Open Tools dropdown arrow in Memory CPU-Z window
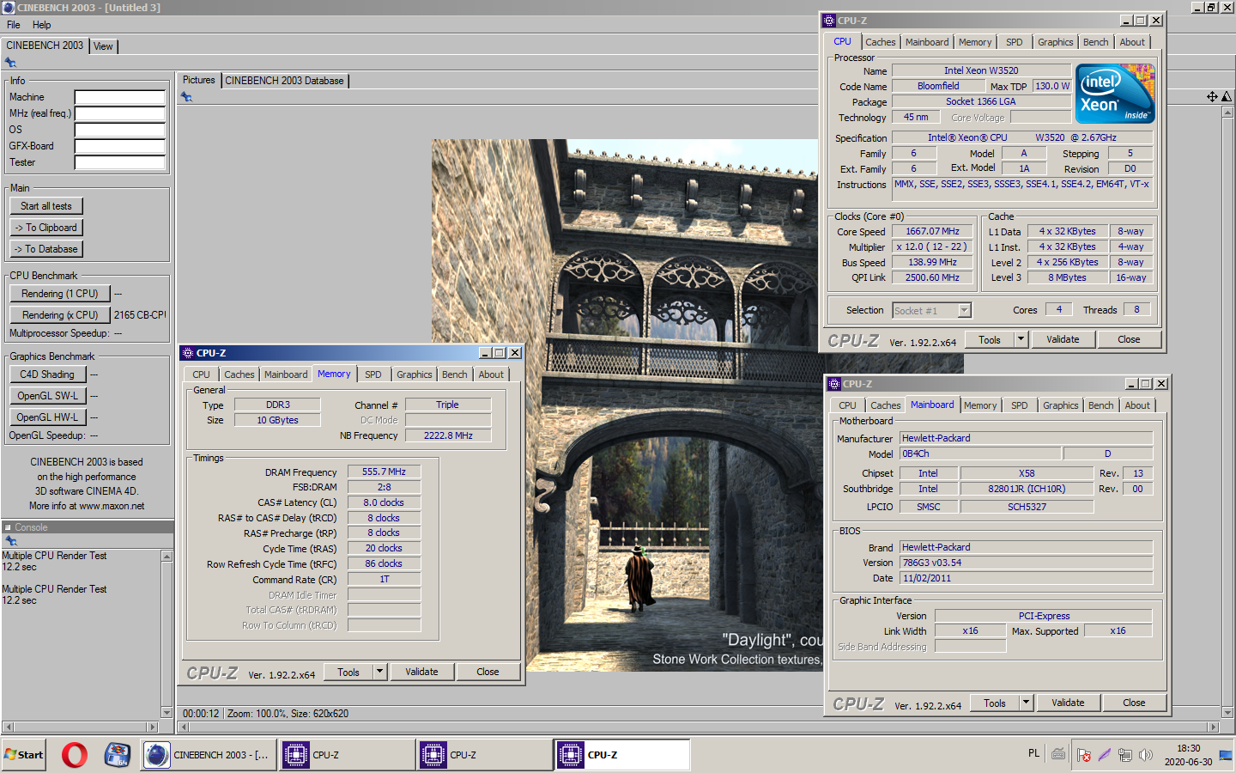The height and width of the screenshot is (773, 1236). pos(379,672)
